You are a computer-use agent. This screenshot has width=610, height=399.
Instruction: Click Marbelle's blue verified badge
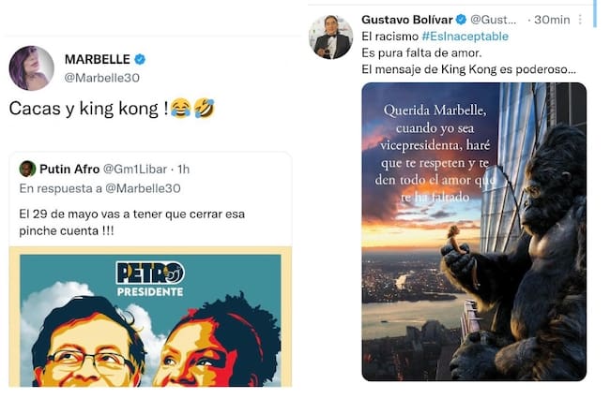(x=140, y=59)
